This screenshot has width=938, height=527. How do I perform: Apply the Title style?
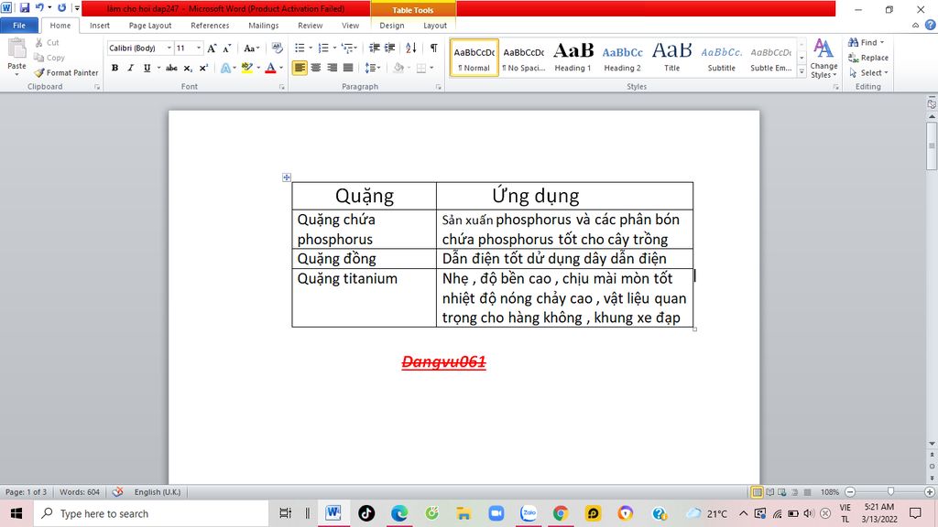point(671,58)
